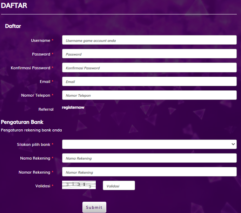
Task: Click the Password label text
Action: (x=41, y=54)
